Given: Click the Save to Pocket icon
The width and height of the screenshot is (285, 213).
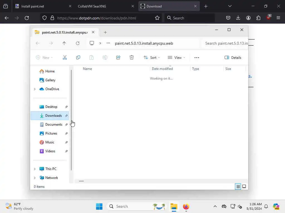Looking at the screenshot, I should pos(228,18).
